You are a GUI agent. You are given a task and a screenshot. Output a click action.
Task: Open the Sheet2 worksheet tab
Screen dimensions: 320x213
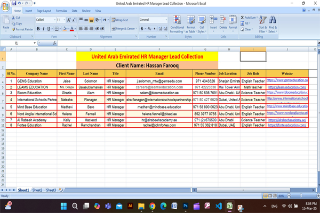coord(37,190)
